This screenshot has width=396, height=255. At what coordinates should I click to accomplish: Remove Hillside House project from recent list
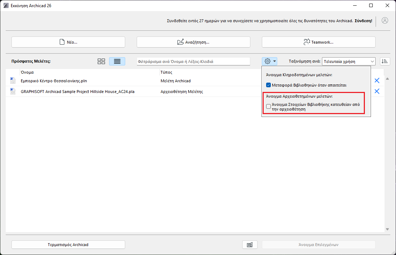pos(377,91)
